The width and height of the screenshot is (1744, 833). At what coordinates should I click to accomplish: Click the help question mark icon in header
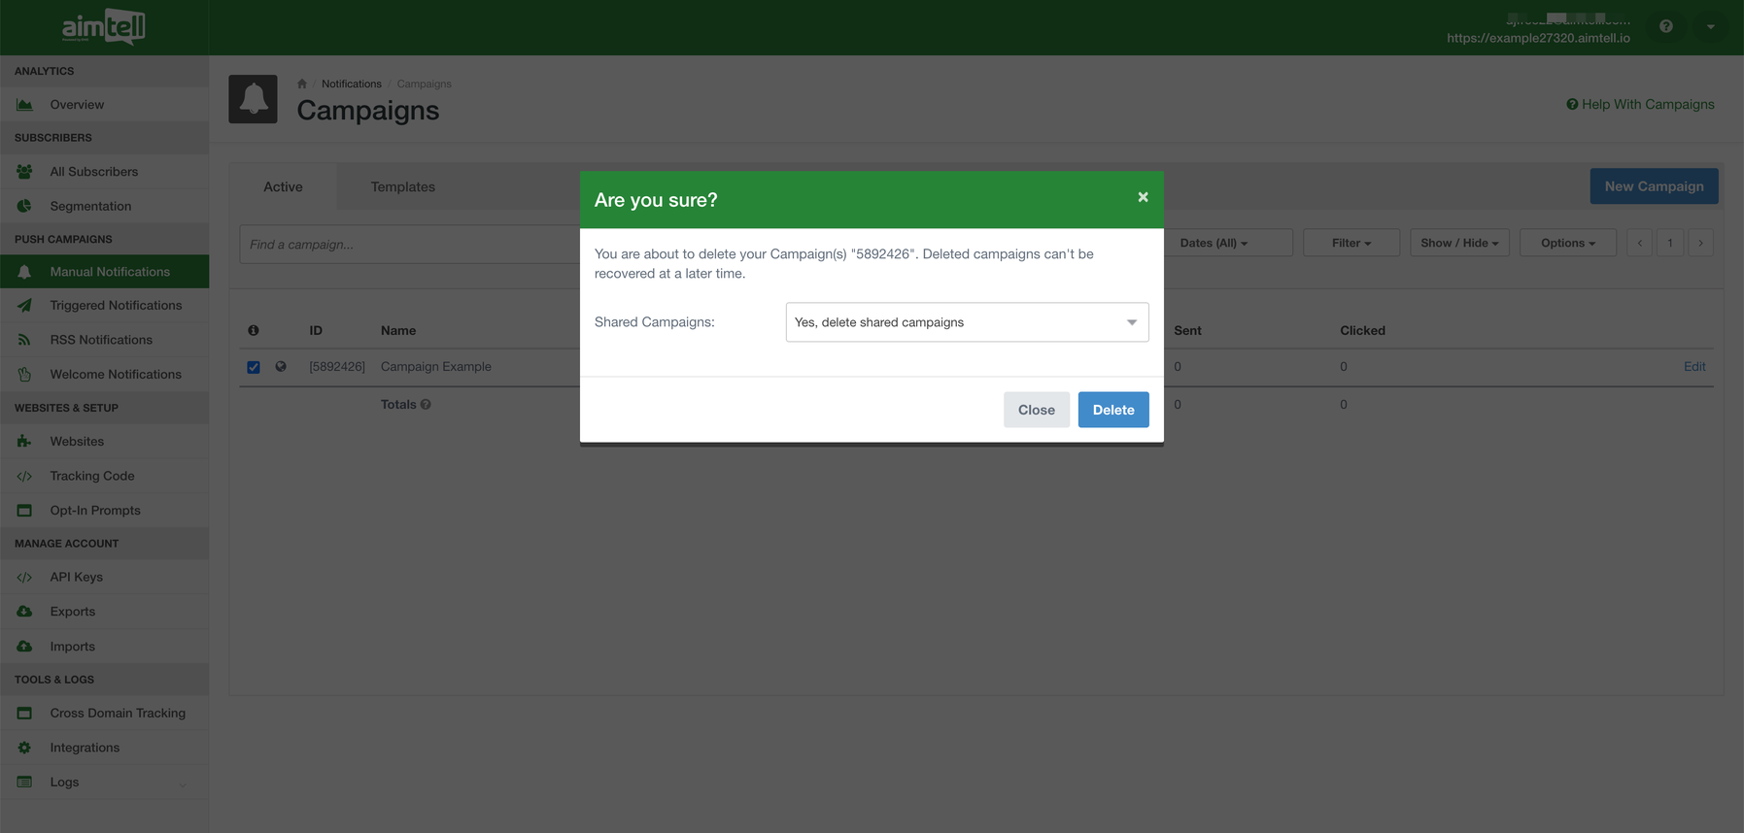(x=1665, y=26)
